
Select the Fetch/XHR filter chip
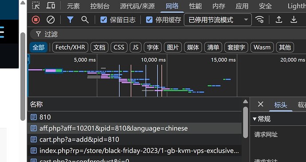coord(70,47)
